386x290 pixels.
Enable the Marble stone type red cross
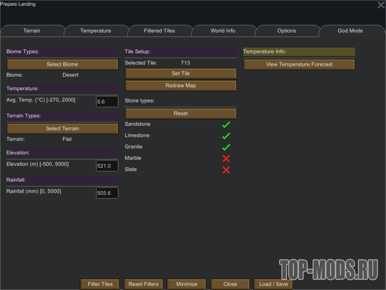(x=226, y=159)
